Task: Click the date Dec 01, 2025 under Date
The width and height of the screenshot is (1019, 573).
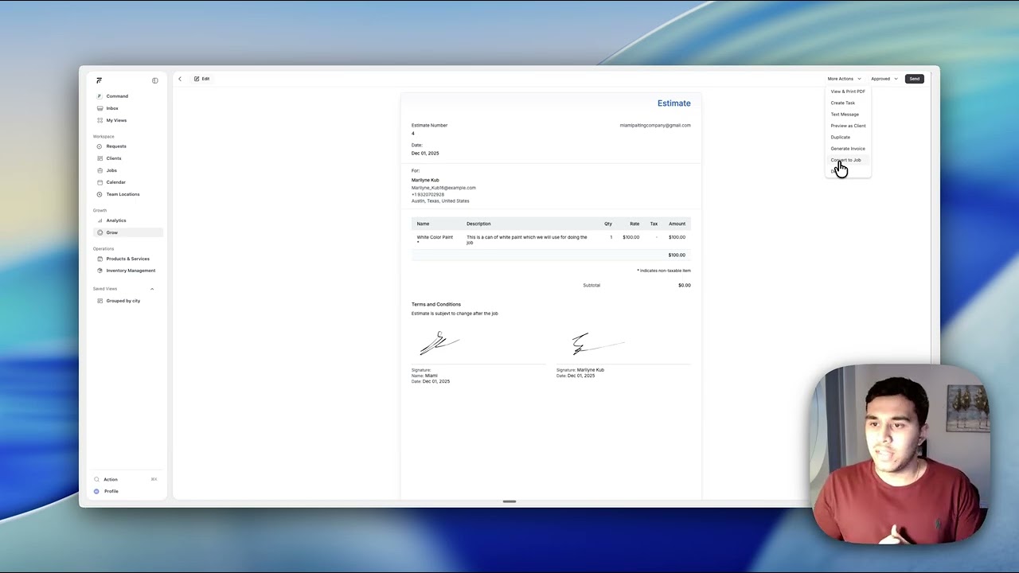Action: point(425,153)
